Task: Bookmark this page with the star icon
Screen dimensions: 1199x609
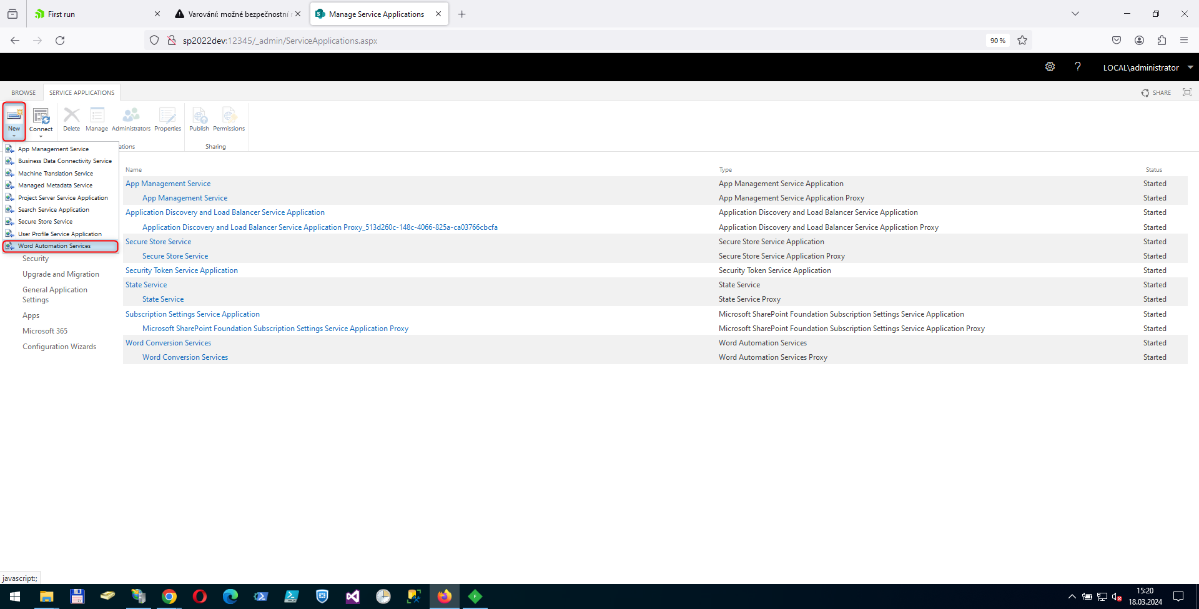Action: (x=1022, y=41)
